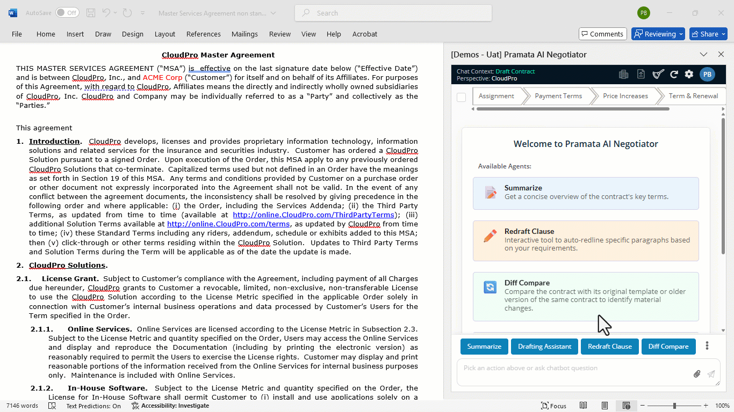Click the Drafting Assistant button
Image resolution: width=734 pixels, height=412 pixels.
click(544, 347)
